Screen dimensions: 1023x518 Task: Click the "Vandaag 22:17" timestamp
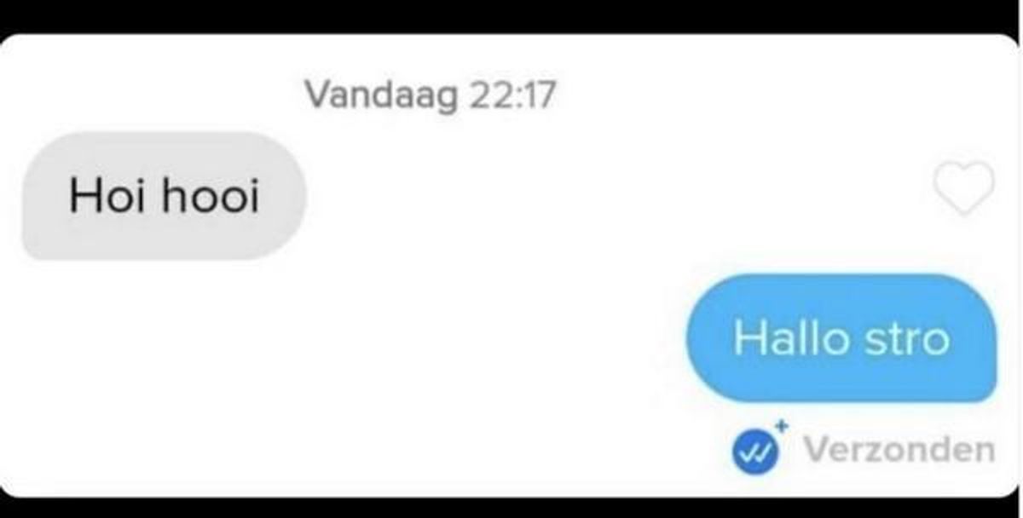[430, 95]
